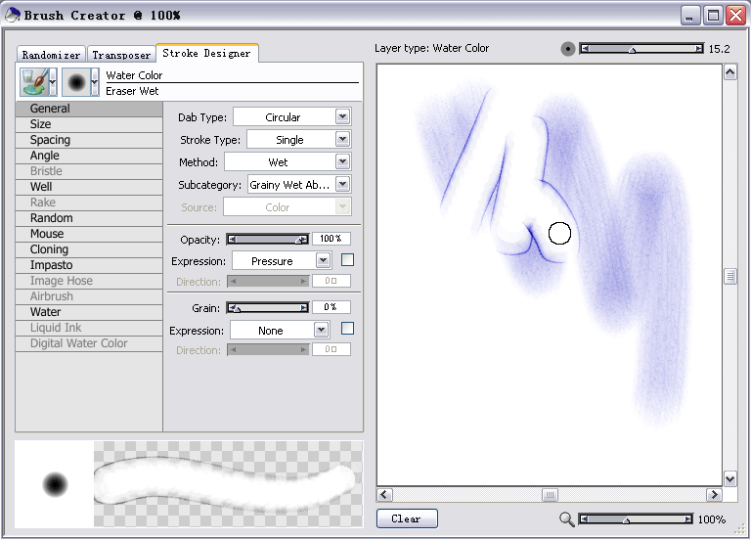The width and height of the screenshot is (751, 540).
Task: Open the Spacing section
Action: pyautogui.click(x=89, y=140)
